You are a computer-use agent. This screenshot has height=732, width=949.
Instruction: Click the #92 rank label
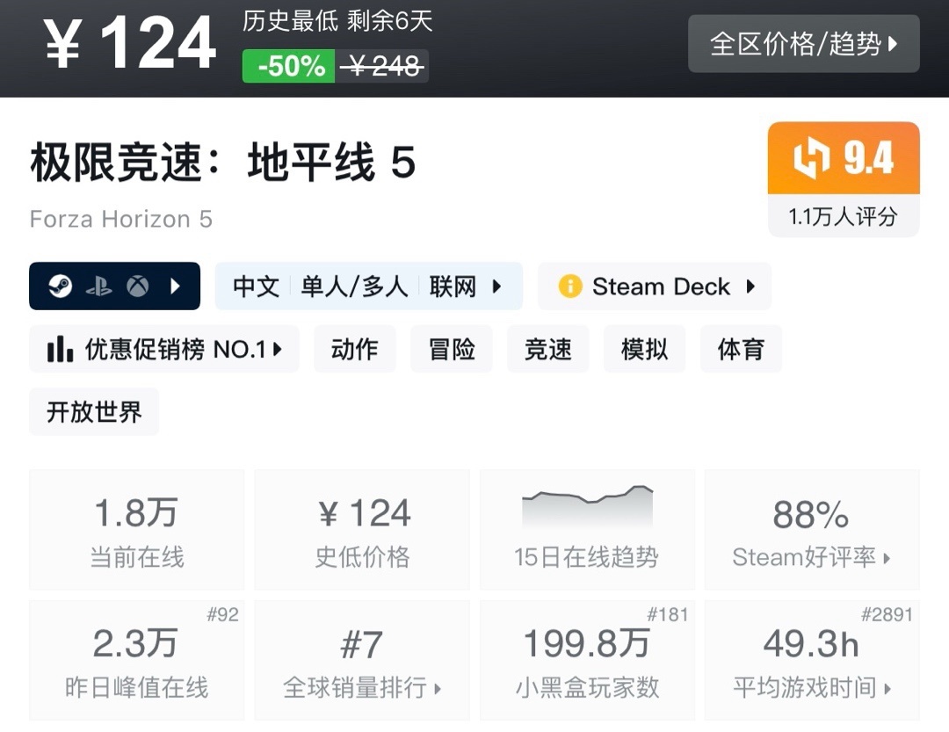(222, 614)
